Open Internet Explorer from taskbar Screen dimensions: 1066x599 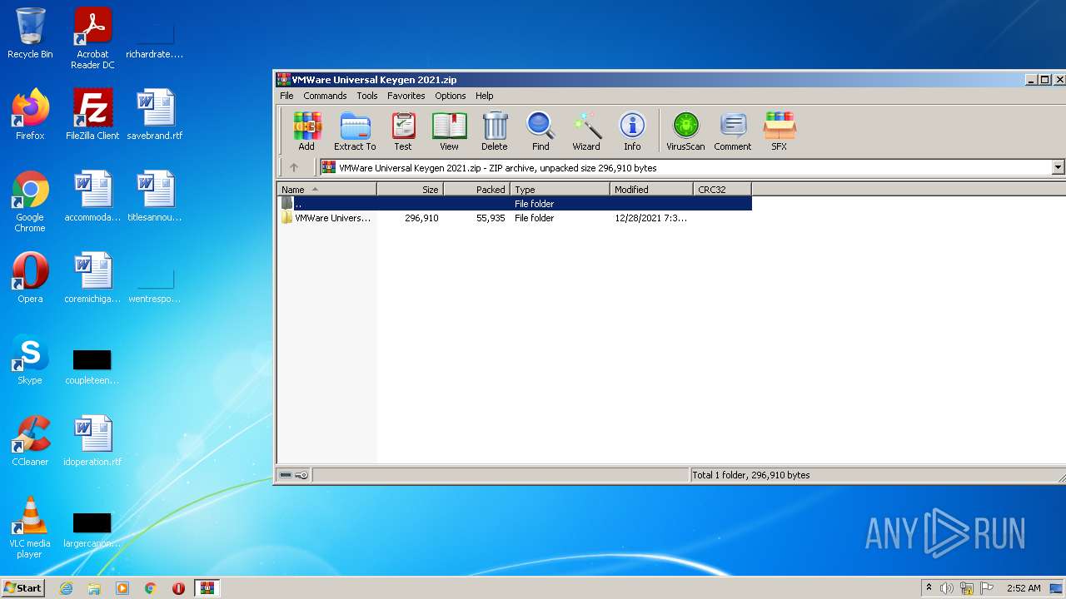(x=67, y=588)
